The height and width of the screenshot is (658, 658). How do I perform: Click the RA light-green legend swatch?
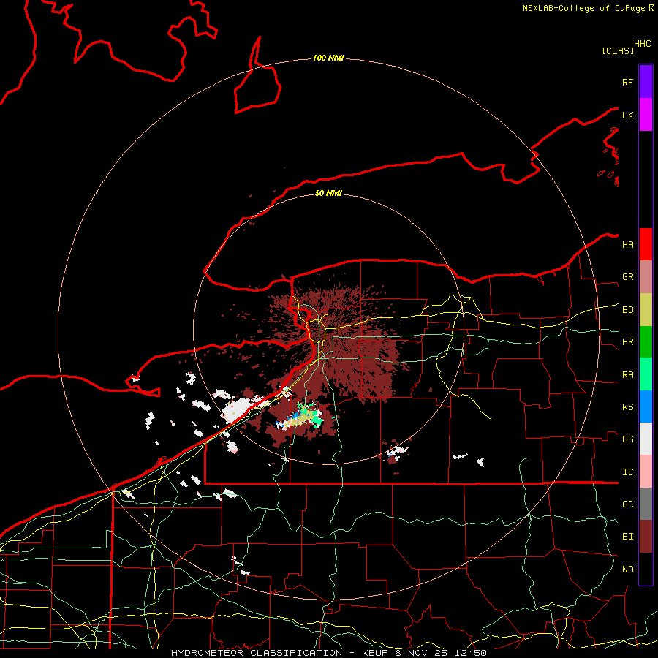[646, 374]
